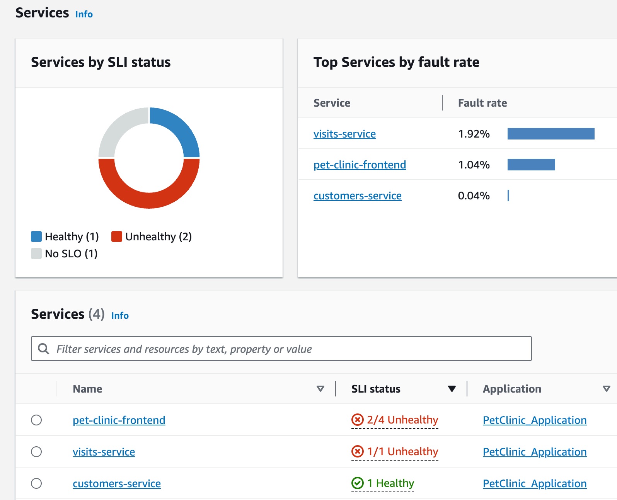
Task: Select the pet-clinic-frontend radio button
Action: pyautogui.click(x=36, y=420)
